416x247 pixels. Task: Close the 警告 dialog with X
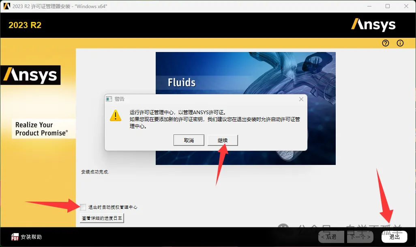coord(301,99)
